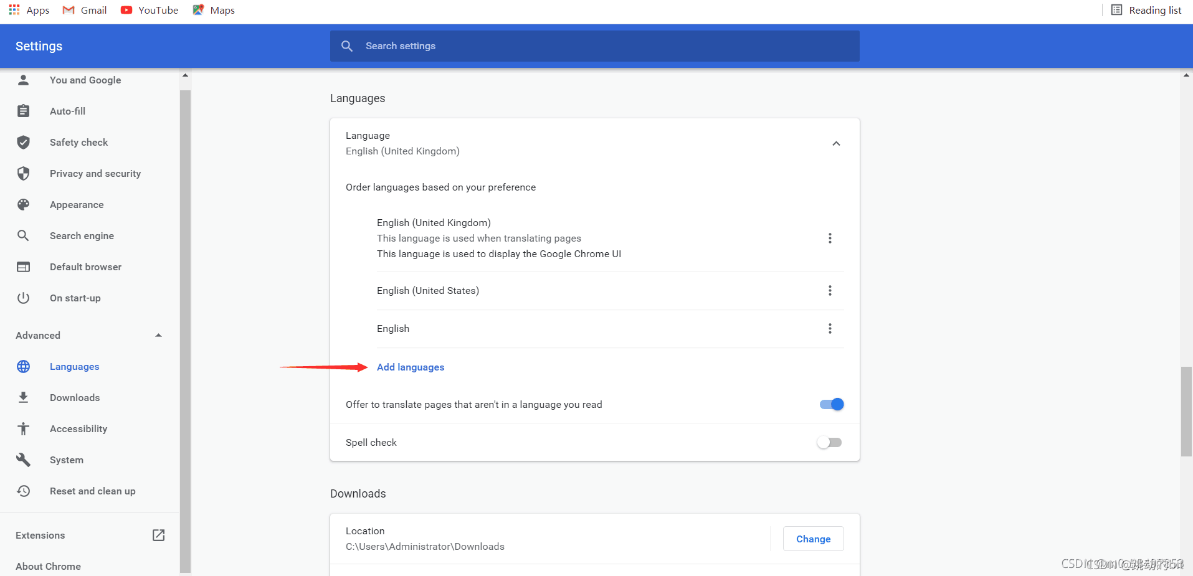Click Change button for download location

813,539
